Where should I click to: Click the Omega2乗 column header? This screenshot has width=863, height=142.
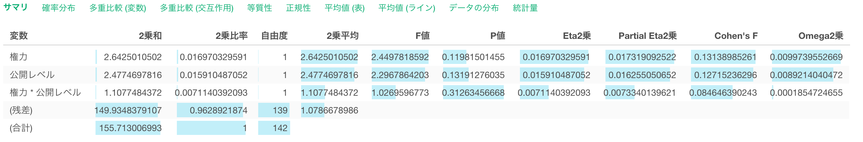820,36
